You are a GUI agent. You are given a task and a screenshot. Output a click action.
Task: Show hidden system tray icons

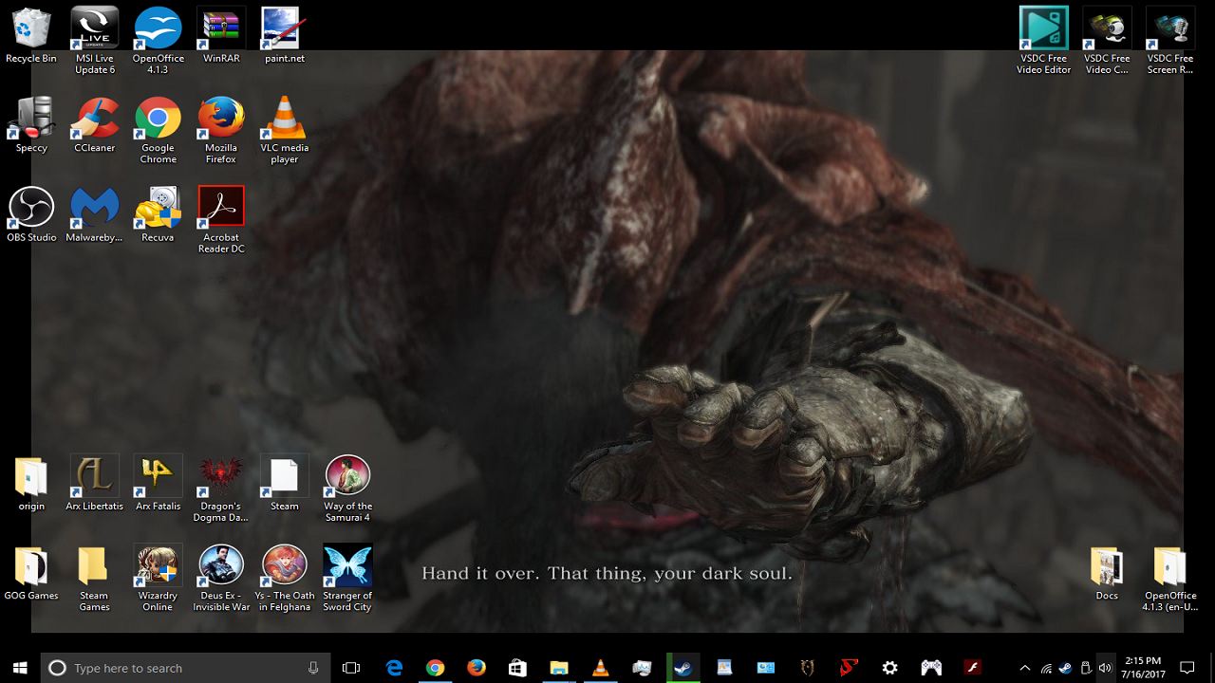[x=1025, y=668]
